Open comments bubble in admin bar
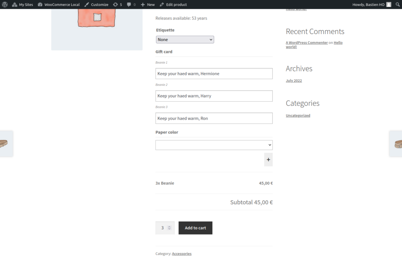The height and width of the screenshot is (262, 402). (x=131, y=4)
